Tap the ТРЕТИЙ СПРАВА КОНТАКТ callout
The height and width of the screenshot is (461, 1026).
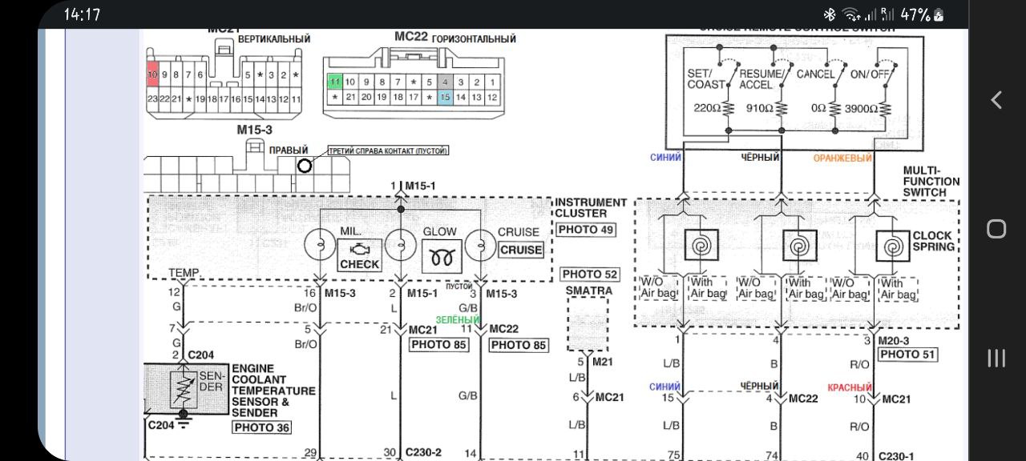(x=388, y=150)
